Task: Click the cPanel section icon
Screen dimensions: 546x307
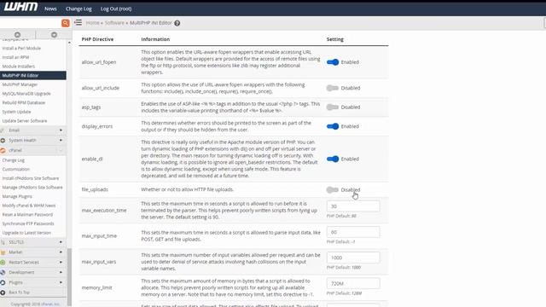Action: coord(3,150)
